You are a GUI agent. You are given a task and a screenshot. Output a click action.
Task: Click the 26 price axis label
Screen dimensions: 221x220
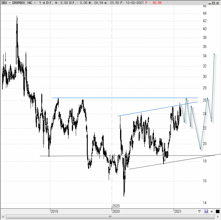pos(205,100)
